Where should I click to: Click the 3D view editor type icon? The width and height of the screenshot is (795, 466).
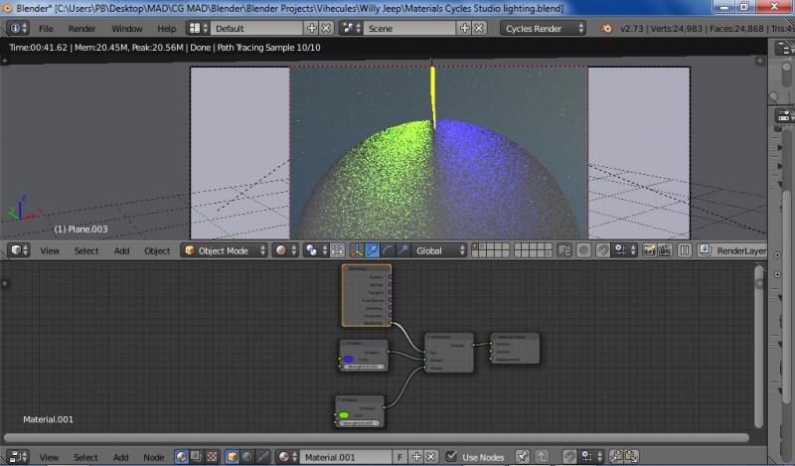[16, 250]
